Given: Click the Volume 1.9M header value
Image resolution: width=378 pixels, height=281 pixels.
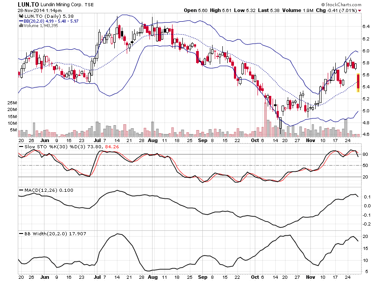Looking at the screenshot, I should point(298,10).
